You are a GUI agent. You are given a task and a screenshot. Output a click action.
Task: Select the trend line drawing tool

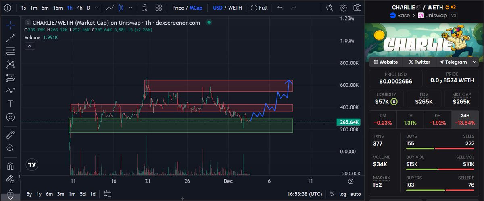coord(10,38)
